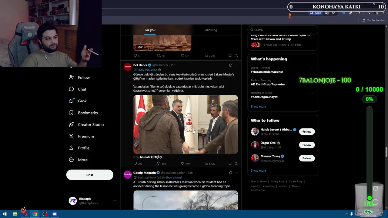Open Chat in the X sidebar
This screenshot has width=388, height=218.
78,89
